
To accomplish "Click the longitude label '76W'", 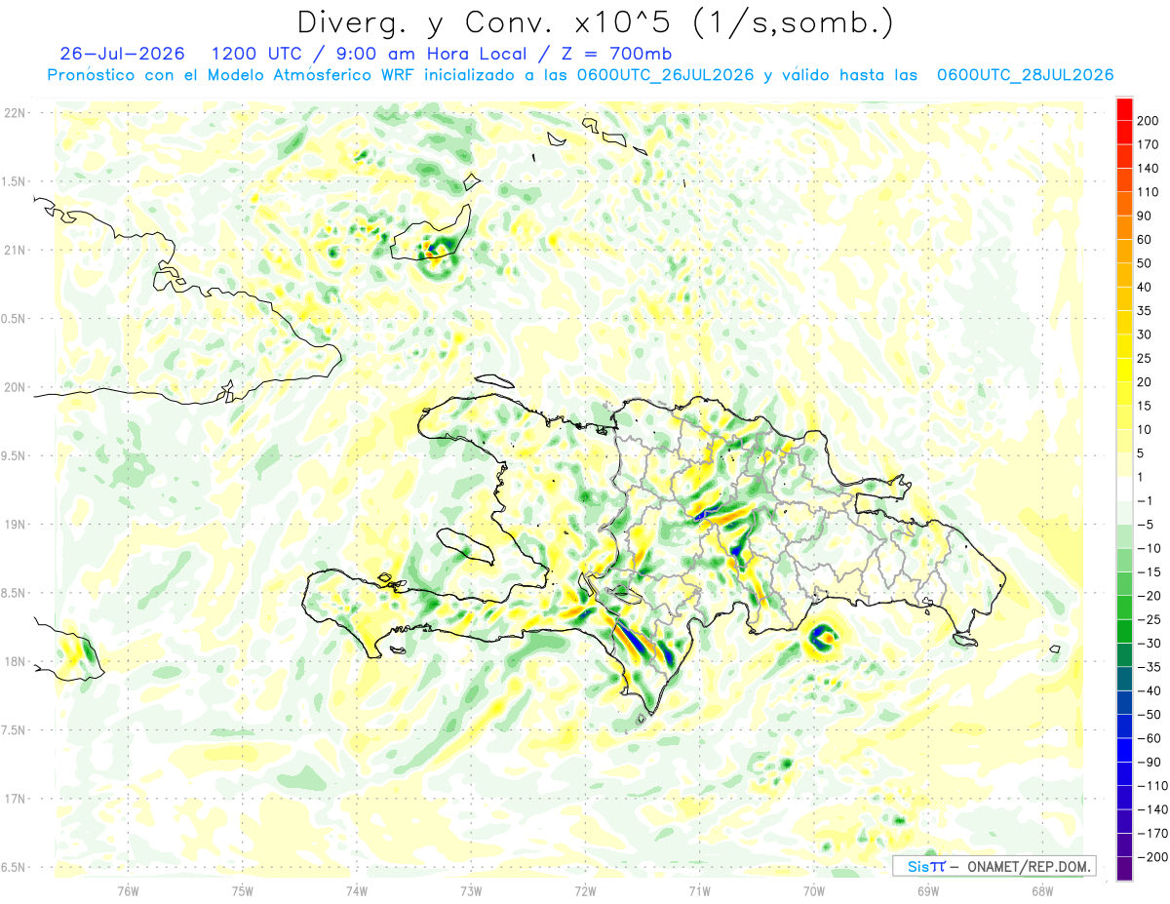I will (x=128, y=889).
